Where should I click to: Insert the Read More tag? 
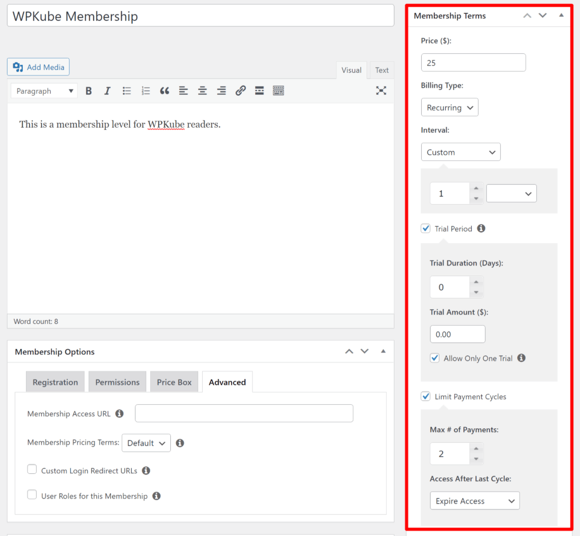tap(259, 91)
